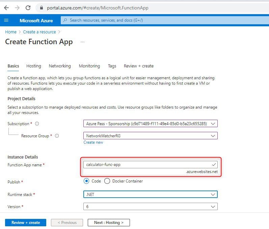This screenshot has height=229, width=269.
Task: Click the browser address bar URL
Action: tap(98, 8)
